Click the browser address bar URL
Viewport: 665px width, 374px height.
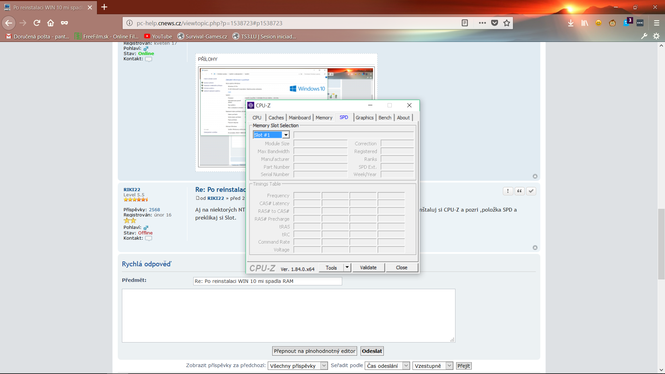[x=210, y=23]
